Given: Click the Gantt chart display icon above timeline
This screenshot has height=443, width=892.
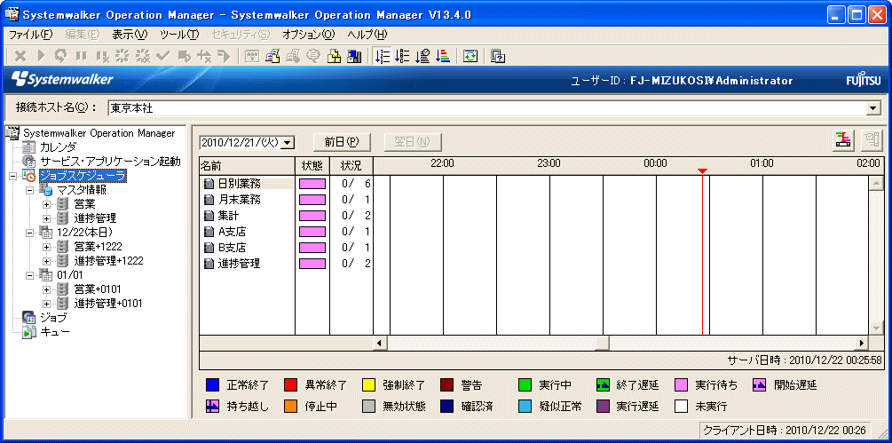Looking at the screenshot, I should (x=844, y=140).
